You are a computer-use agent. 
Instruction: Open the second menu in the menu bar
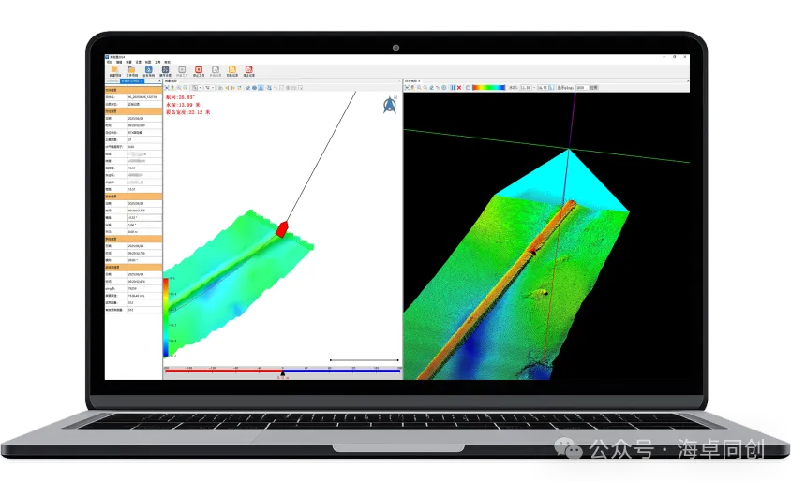[x=118, y=62]
